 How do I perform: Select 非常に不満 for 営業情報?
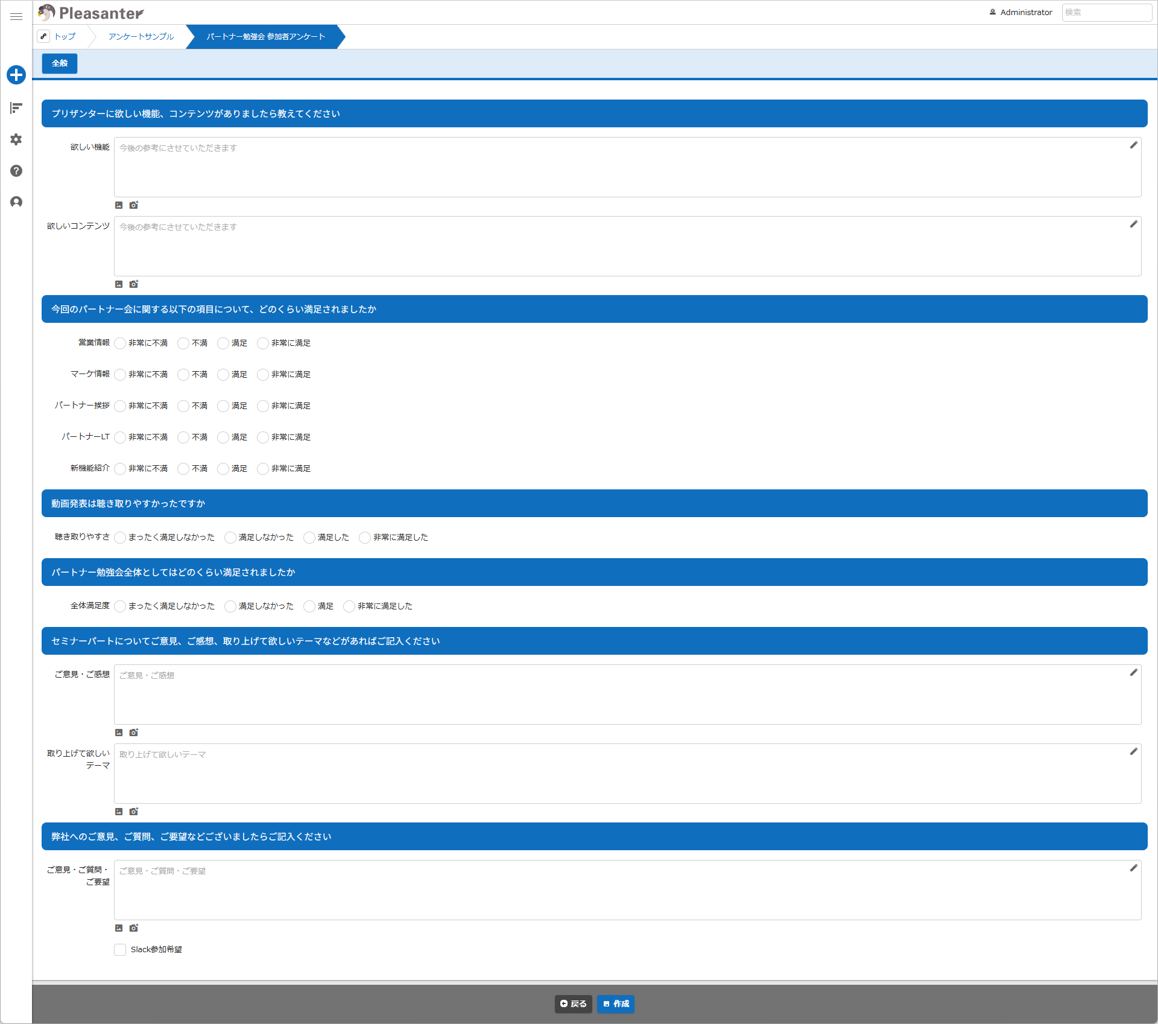pos(120,343)
